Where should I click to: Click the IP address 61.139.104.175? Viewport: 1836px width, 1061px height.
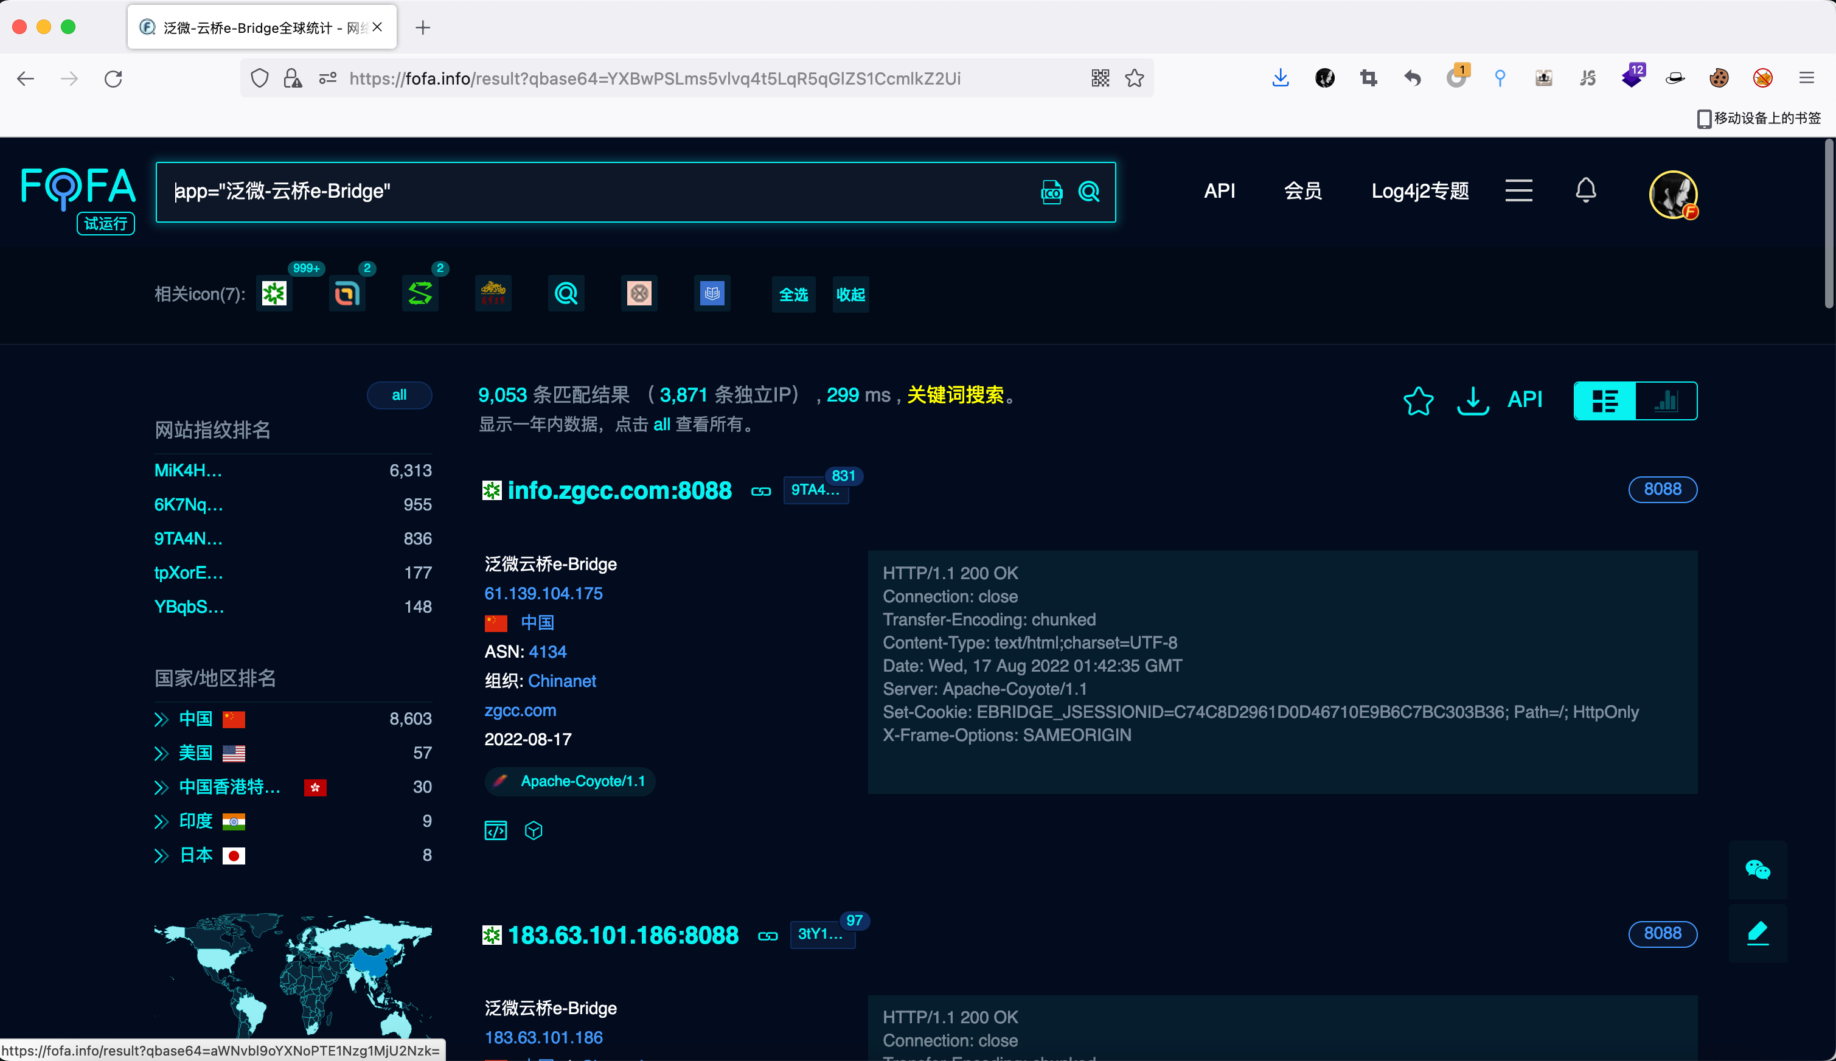[543, 594]
